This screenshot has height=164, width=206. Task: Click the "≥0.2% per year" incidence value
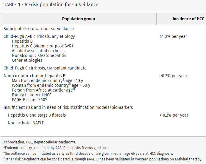173,76
